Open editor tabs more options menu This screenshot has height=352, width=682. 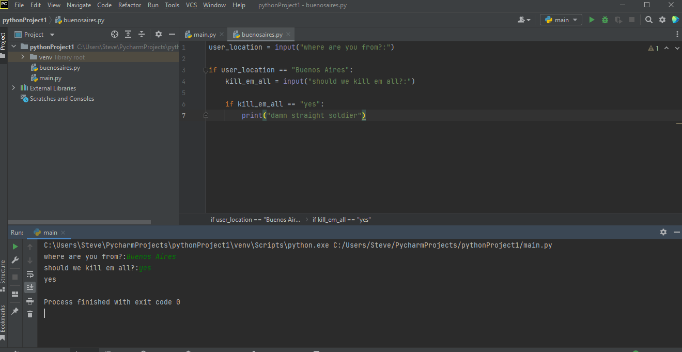[x=677, y=35]
